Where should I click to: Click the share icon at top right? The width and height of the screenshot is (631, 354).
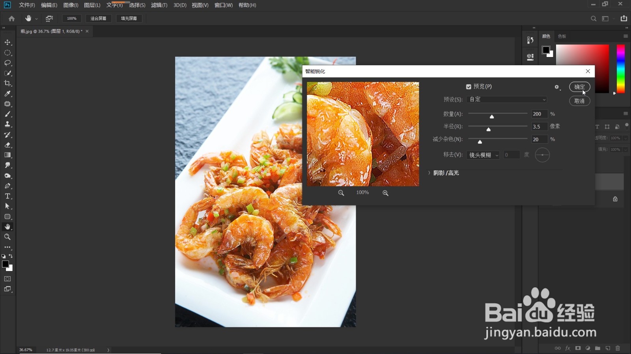624,18
